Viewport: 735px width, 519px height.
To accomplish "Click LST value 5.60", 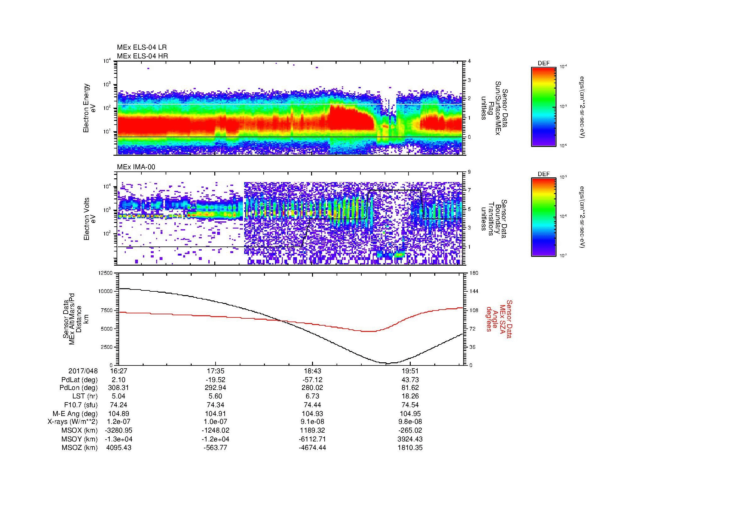I will [216, 396].
